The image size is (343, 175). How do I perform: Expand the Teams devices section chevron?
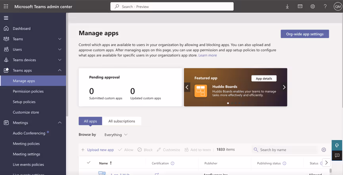pos(60,60)
